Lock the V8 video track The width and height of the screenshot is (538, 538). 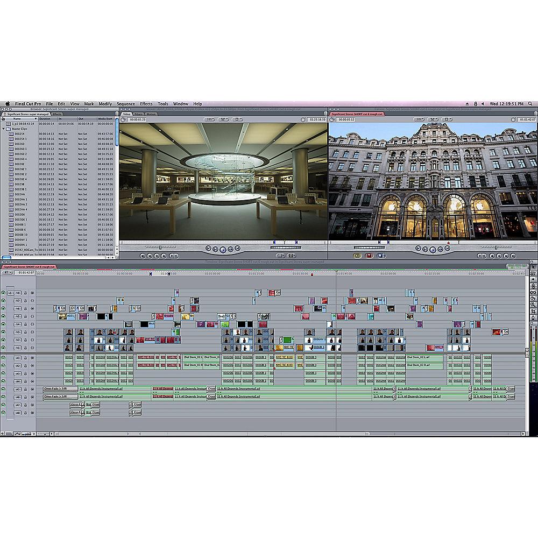click(25, 293)
